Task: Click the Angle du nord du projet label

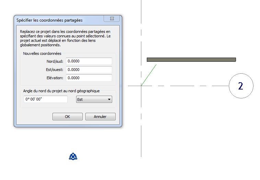Action: (61, 91)
